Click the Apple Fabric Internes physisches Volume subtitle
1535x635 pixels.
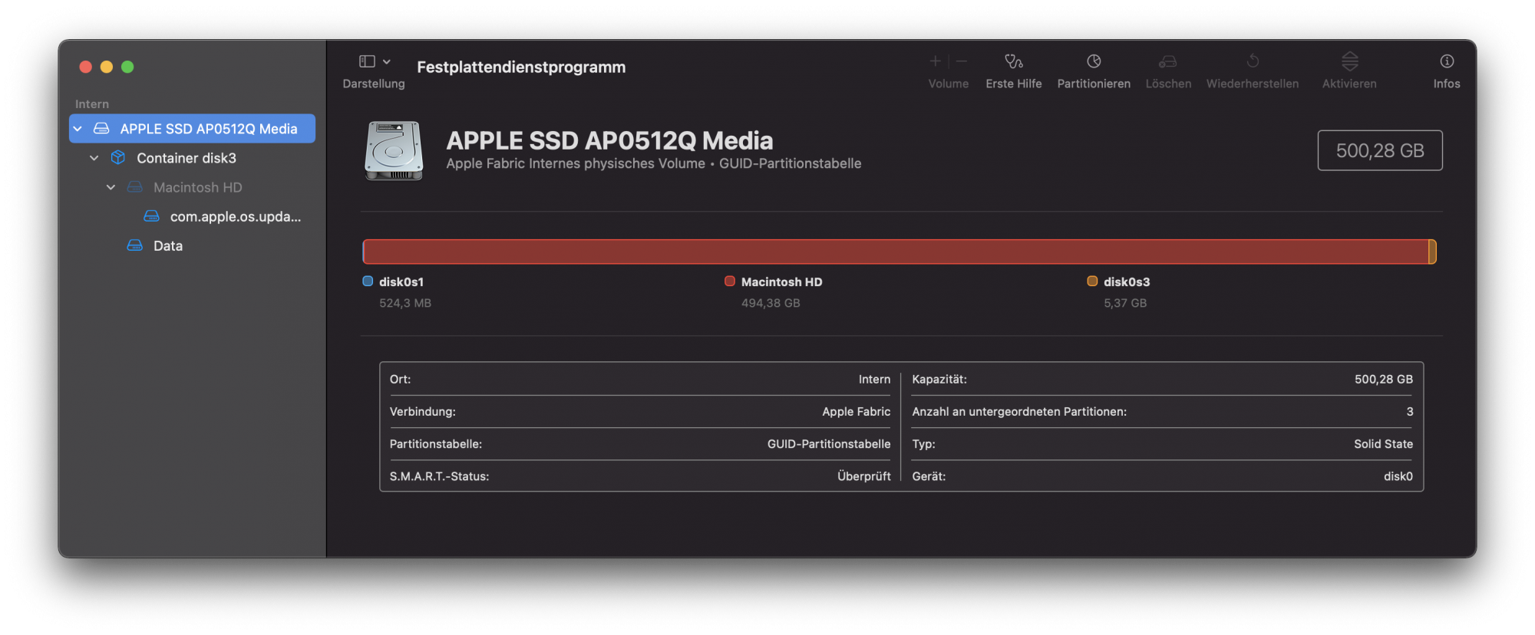(x=576, y=163)
